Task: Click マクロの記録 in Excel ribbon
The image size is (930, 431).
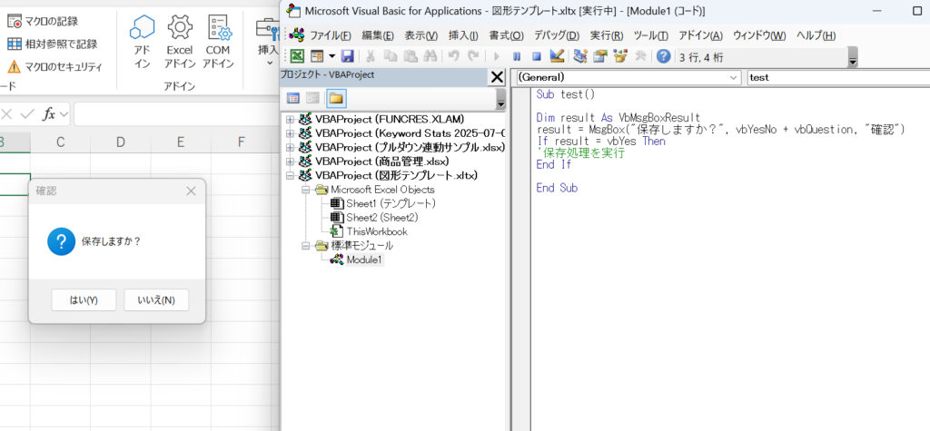Action: point(43,22)
